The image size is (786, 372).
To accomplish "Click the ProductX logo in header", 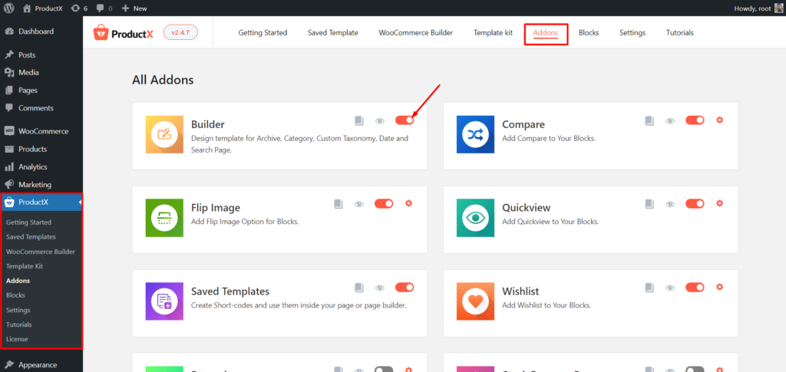I will (x=124, y=33).
